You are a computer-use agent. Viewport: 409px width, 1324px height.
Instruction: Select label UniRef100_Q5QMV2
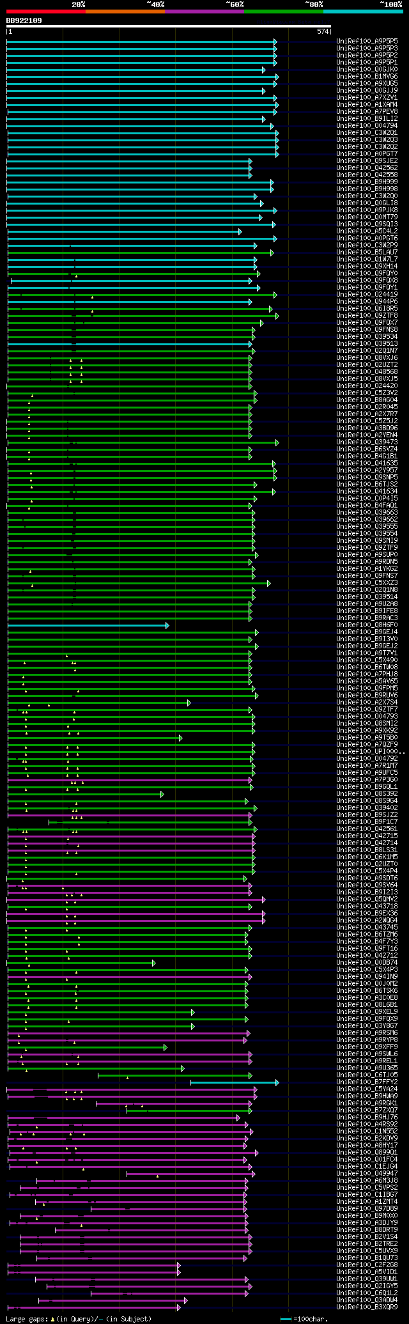click(x=367, y=899)
